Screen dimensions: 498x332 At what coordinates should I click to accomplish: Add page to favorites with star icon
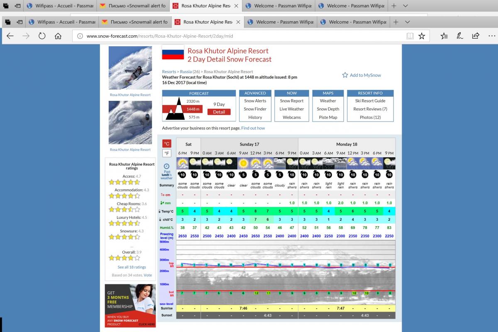(x=422, y=36)
